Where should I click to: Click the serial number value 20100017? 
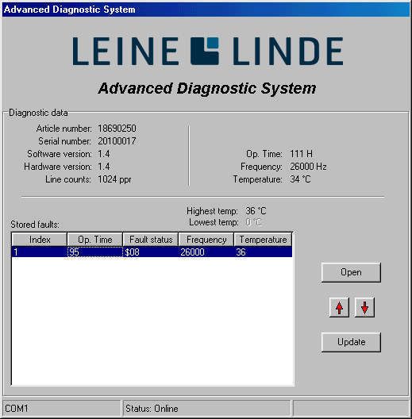point(117,141)
